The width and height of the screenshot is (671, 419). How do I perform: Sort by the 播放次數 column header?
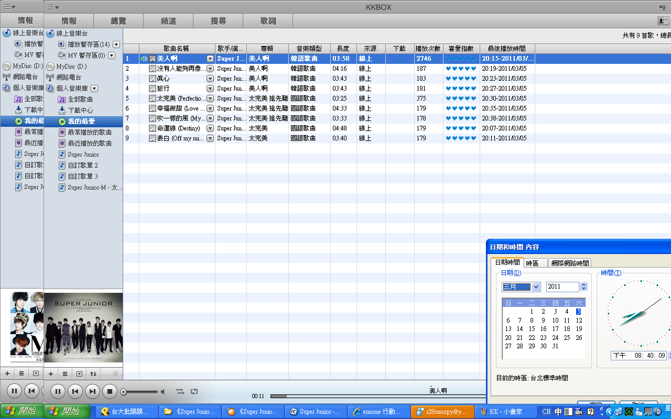(x=428, y=48)
